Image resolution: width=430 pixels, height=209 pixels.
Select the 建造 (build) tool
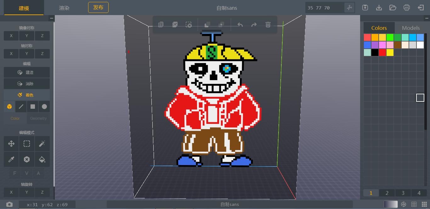[x=27, y=72]
